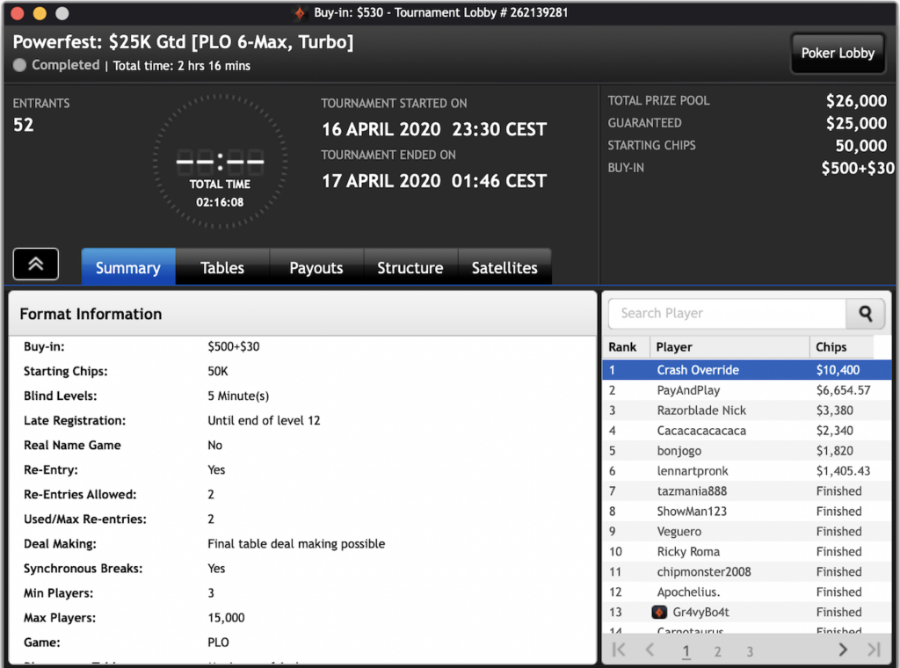Return to the Poker Lobby

(838, 53)
